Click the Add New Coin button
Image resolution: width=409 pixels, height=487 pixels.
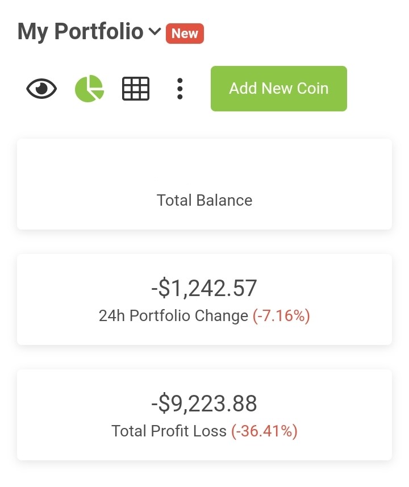[278, 89]
